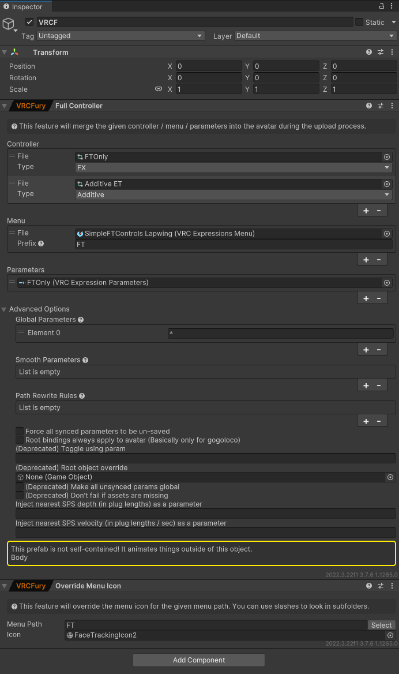399x674 pixels.
Task: Click the Add Component button
Action: click(x=199, y=660)
